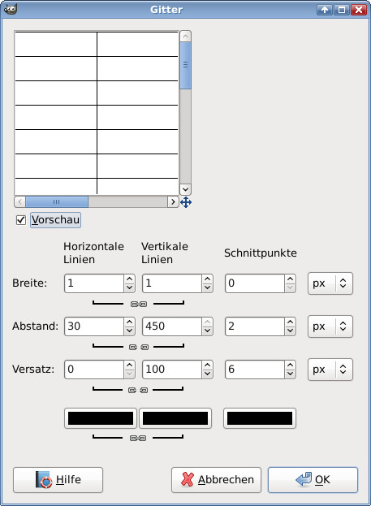The height and width of the screenshot is (506, 371).
Task: Open the Versatz unit px dropdown
Action: (x=330, y=370)
